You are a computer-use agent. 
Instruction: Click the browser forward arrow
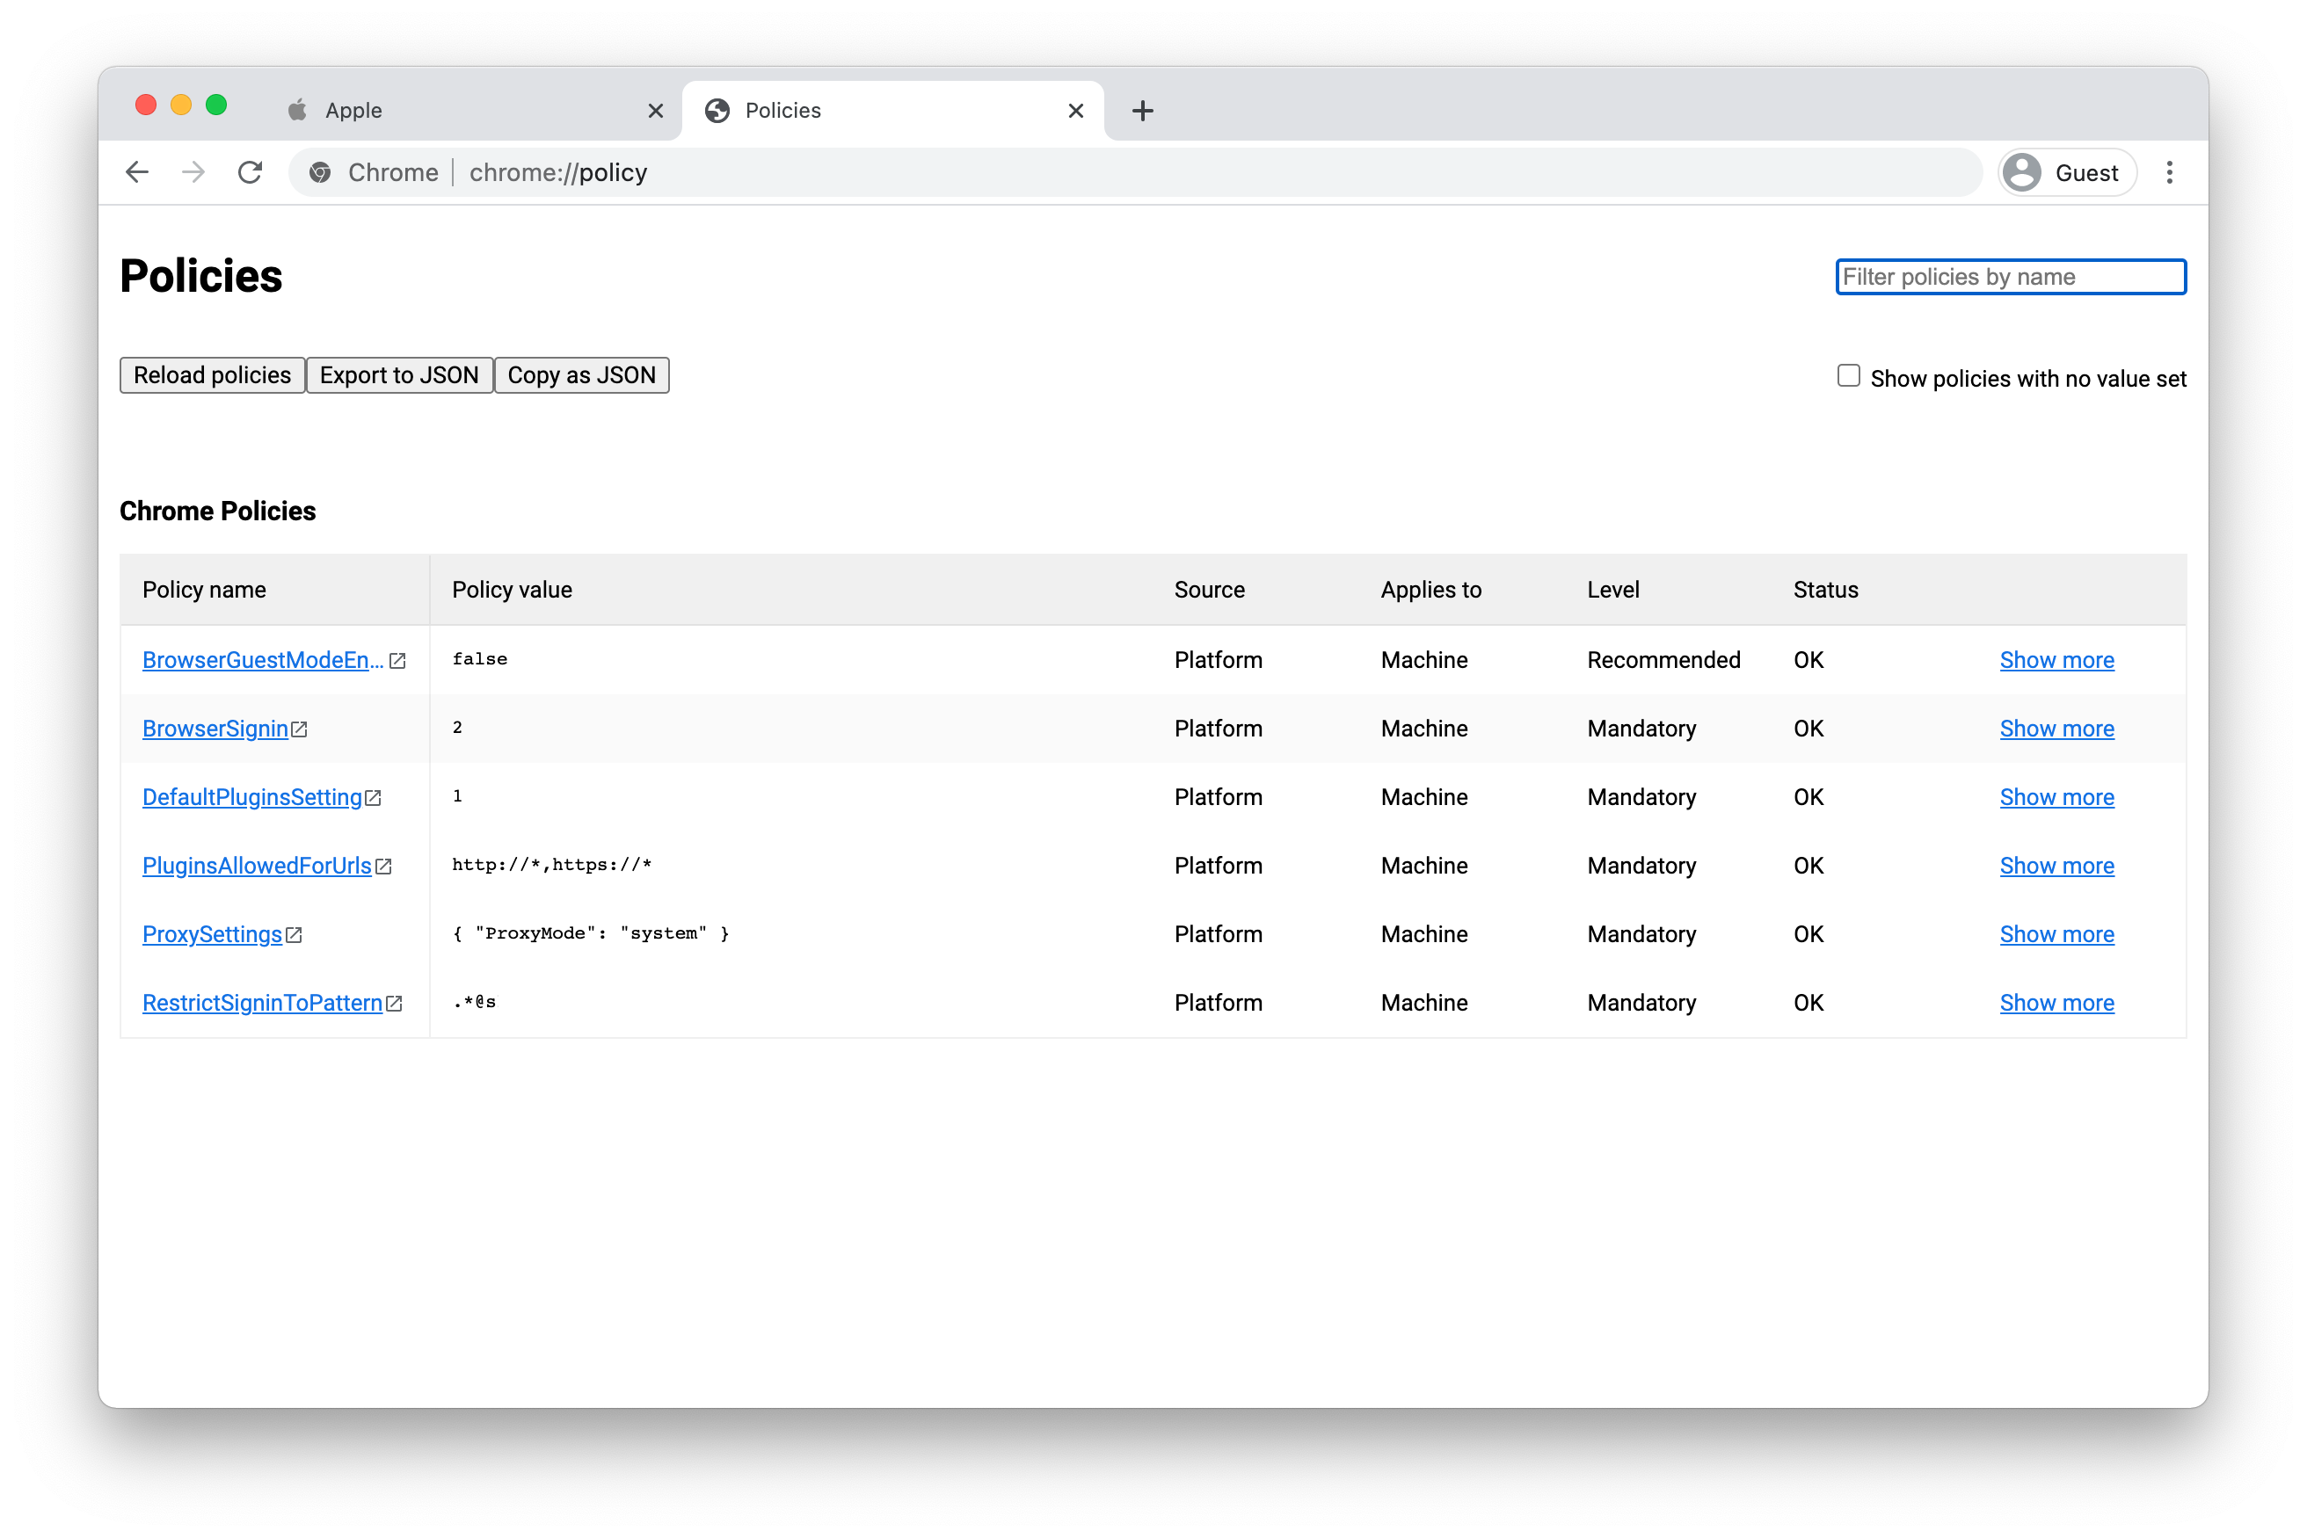[x=193, y=172]
